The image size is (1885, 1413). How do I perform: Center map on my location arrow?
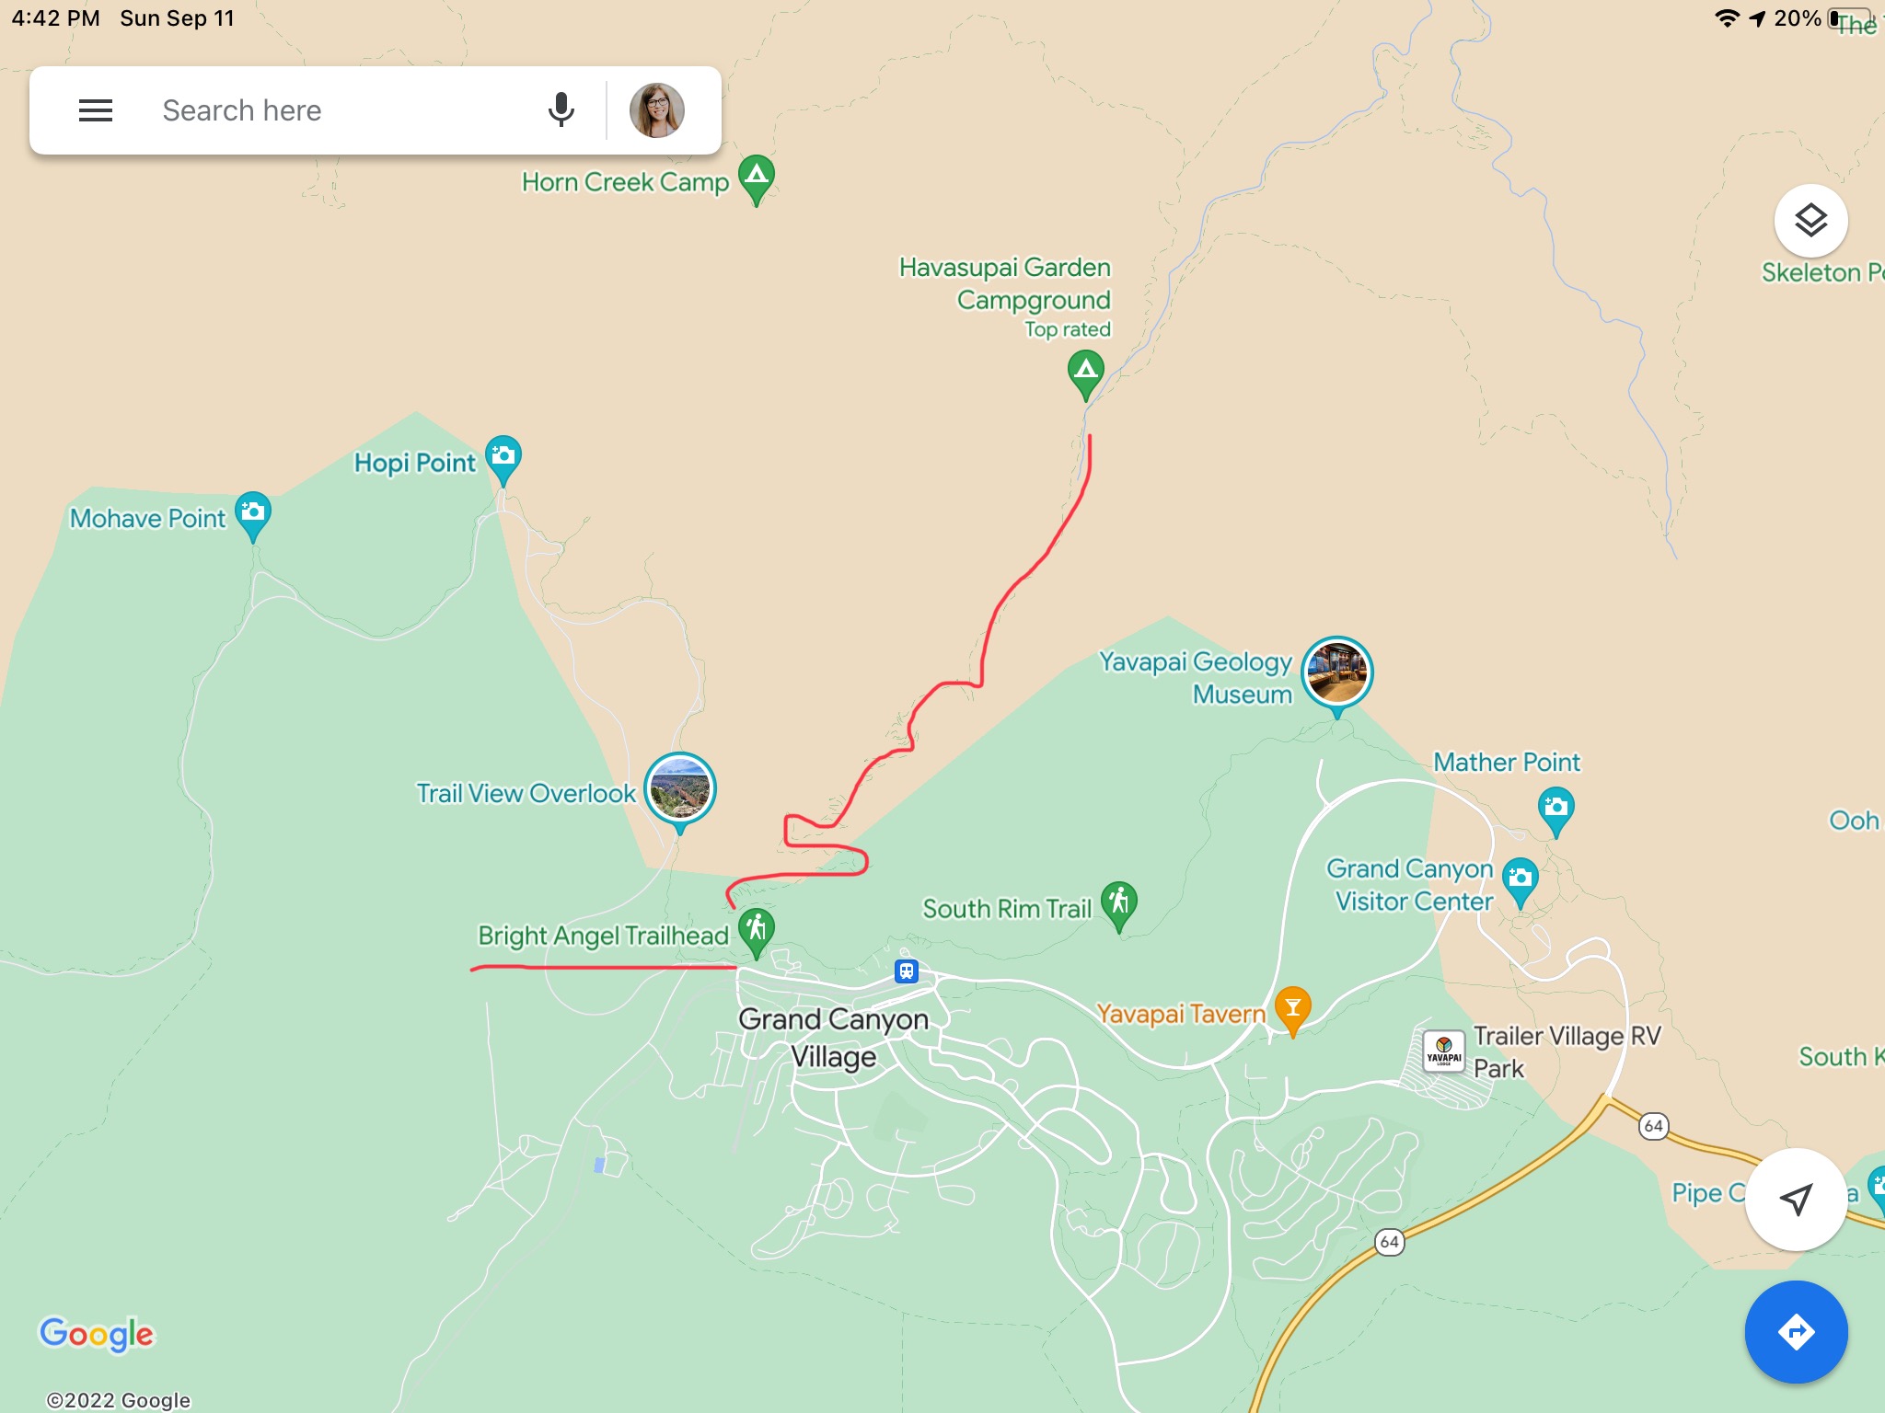pyautogui.click(x=1796, y=1199)
